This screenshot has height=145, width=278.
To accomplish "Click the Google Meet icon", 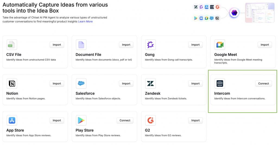I will point(220,45).
